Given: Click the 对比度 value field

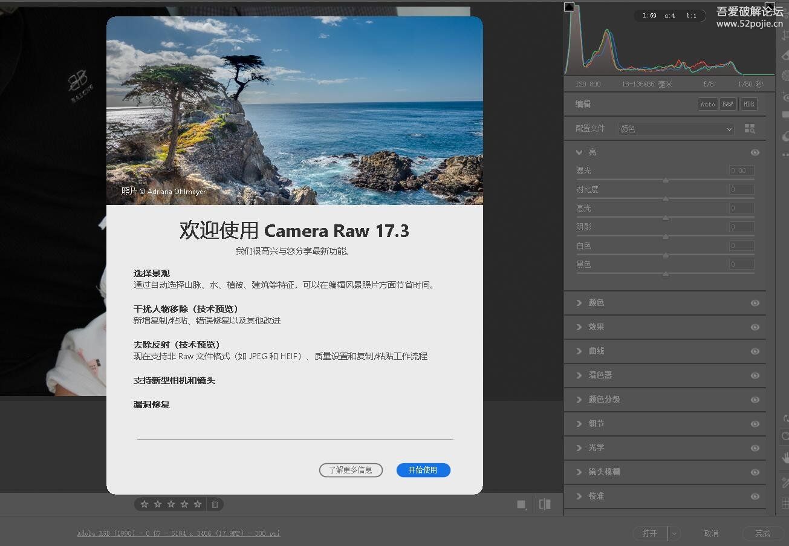Looking at the screenshot, I should (x=741, y=189).
